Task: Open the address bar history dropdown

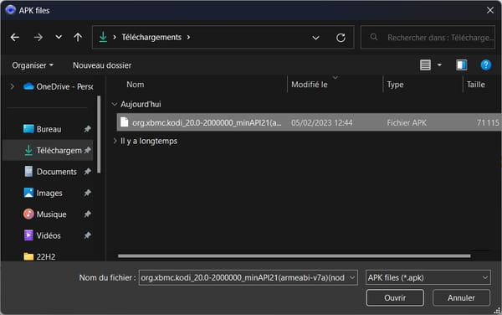Action: pyautogui.click(x=315, y=38)
